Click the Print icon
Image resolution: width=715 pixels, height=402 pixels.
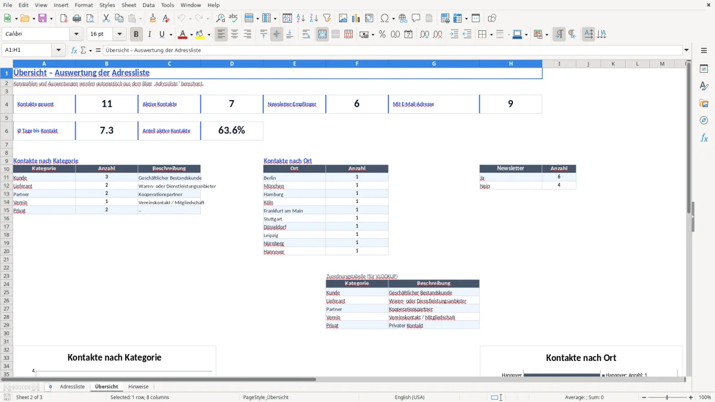click(77, 18)
